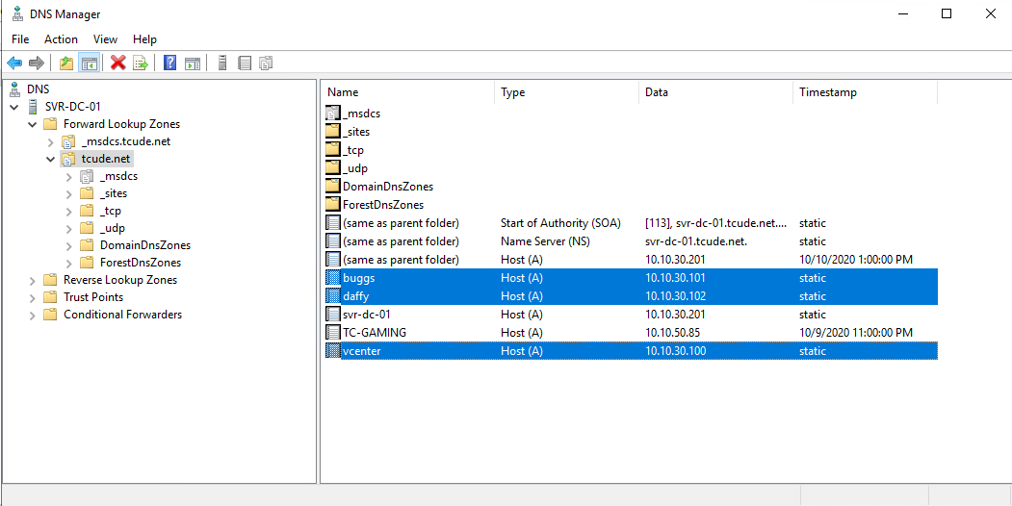Click ForestDnsZones folder icon in list
1012x506 pixels.
coord(332,205)
